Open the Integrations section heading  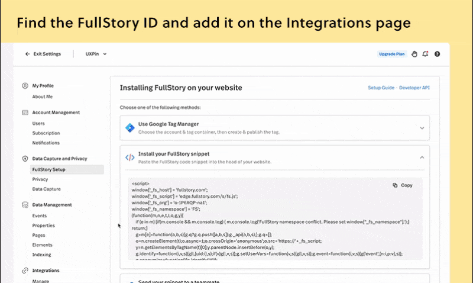(x=46, y=271)
